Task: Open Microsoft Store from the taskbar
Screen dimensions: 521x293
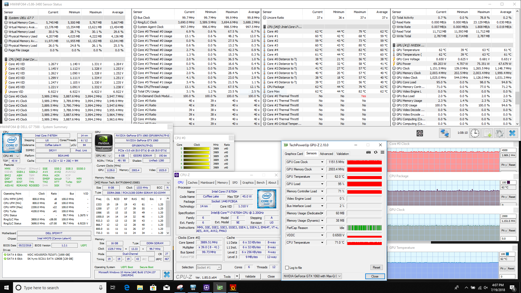Action: (153, 288)
